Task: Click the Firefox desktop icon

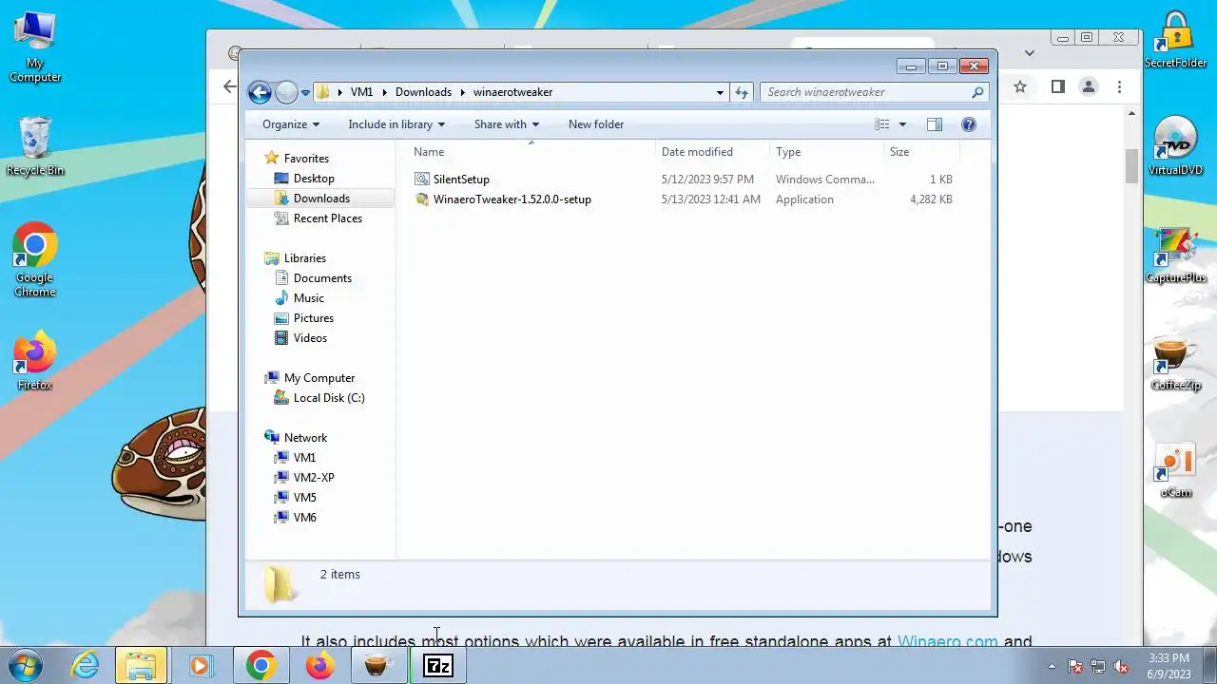Action: (x=35, y=361)
